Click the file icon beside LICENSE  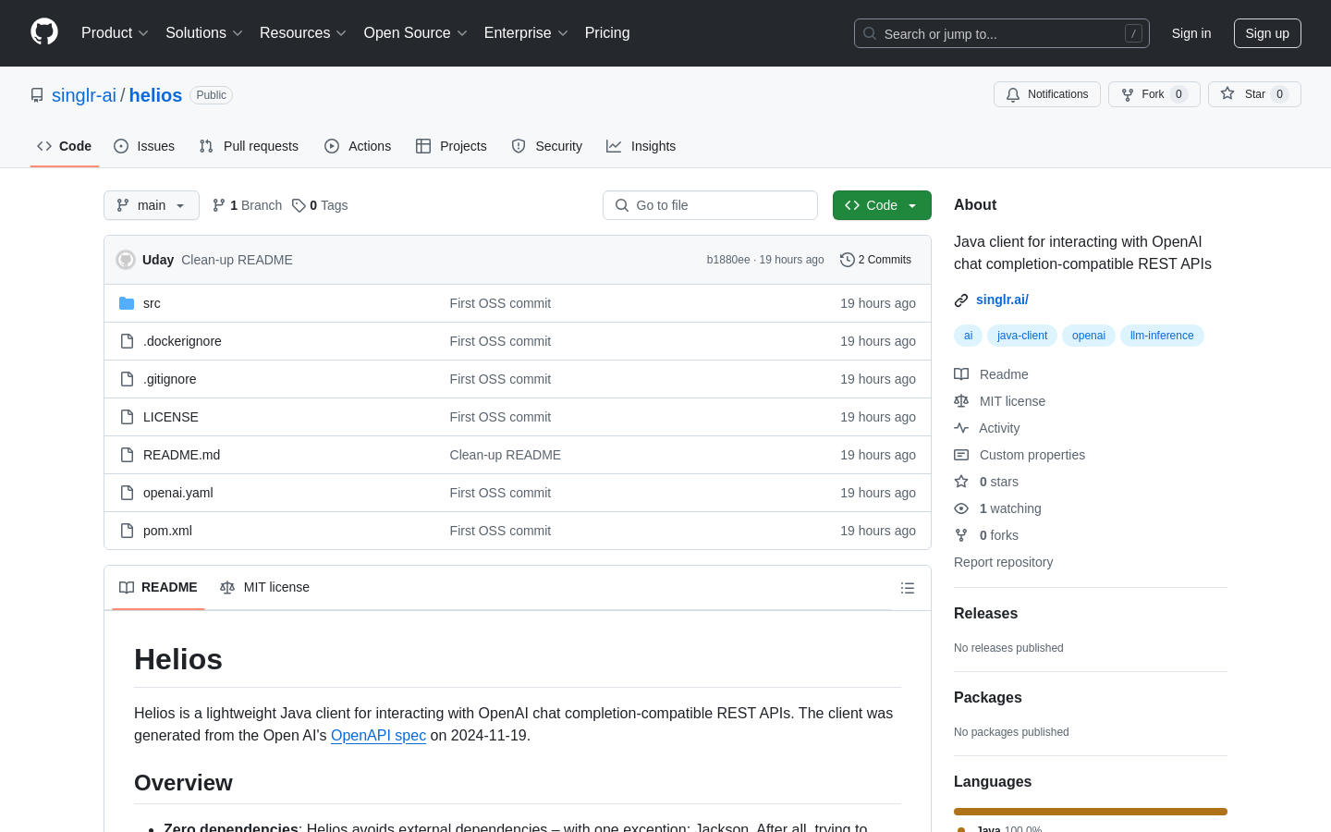pos(127,417)
